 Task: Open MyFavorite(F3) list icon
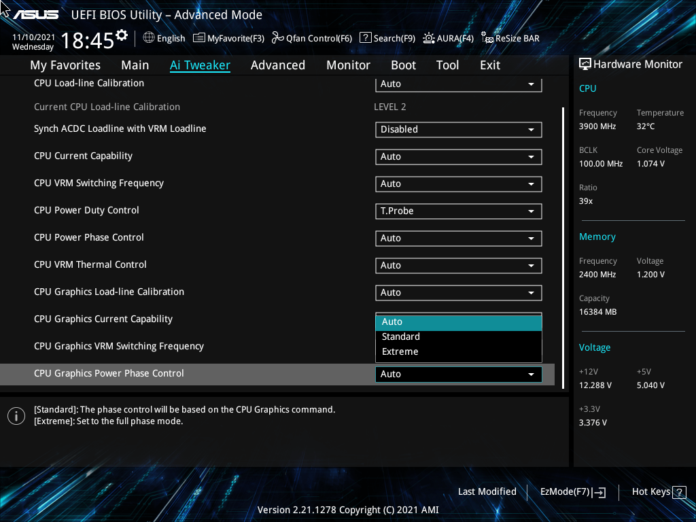point(199,38)
